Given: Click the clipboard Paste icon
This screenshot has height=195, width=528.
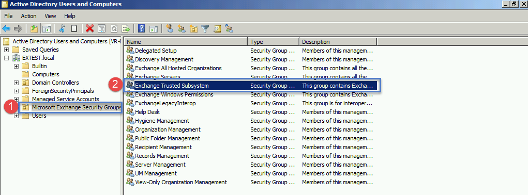Looking at the screenshot, I should [74, 28].
